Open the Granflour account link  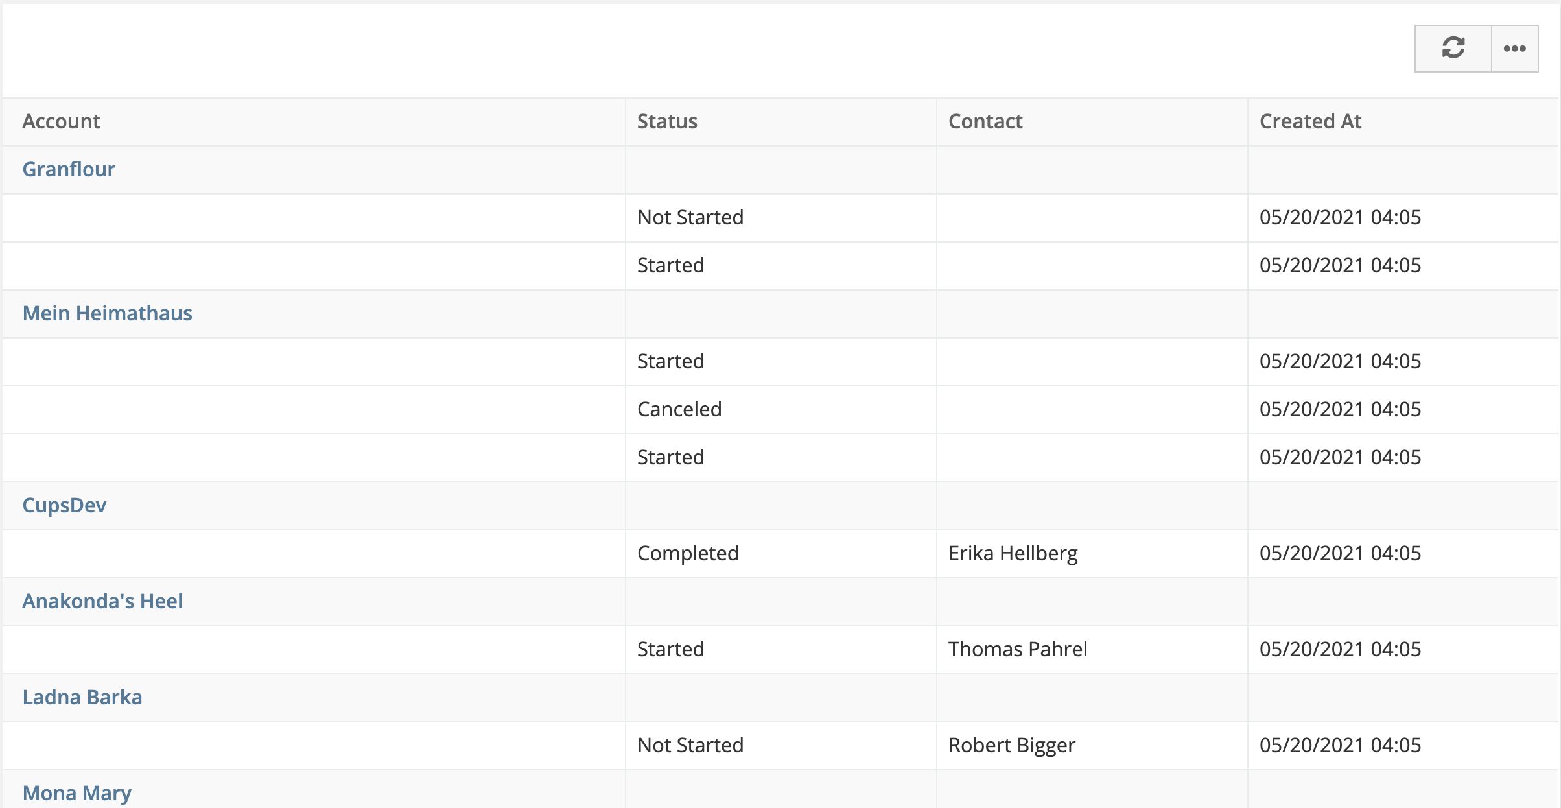69,169
